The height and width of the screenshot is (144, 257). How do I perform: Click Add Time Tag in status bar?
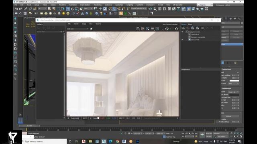171,137
